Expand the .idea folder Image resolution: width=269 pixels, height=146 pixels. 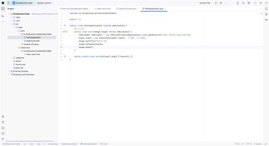(x=11, y=17)
